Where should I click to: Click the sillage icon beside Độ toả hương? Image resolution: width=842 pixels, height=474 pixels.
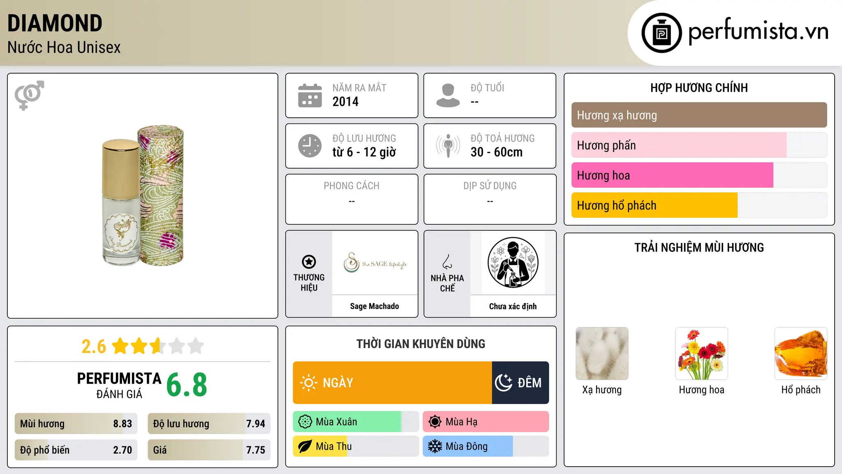[x=448, y=146]
